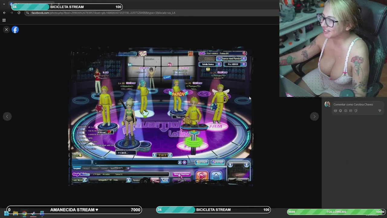Attach a photo with the camera icon
The height and width of the screenshot is (218, 387).
pyautogui.click(x=346, y=111)
